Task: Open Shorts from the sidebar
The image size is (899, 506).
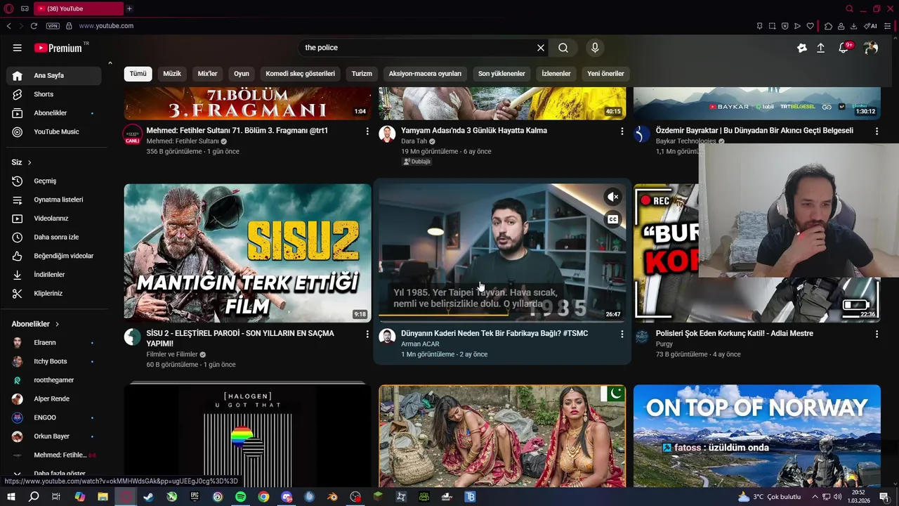Action: click(x=53, y=94)
